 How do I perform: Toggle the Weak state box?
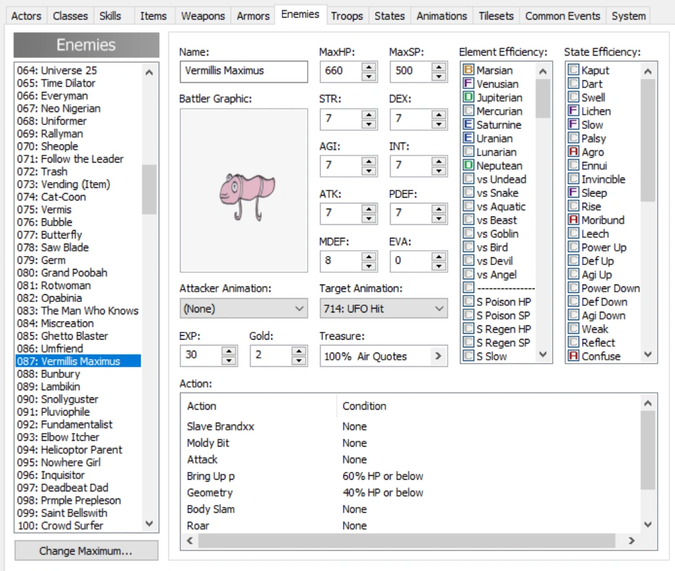573,329
